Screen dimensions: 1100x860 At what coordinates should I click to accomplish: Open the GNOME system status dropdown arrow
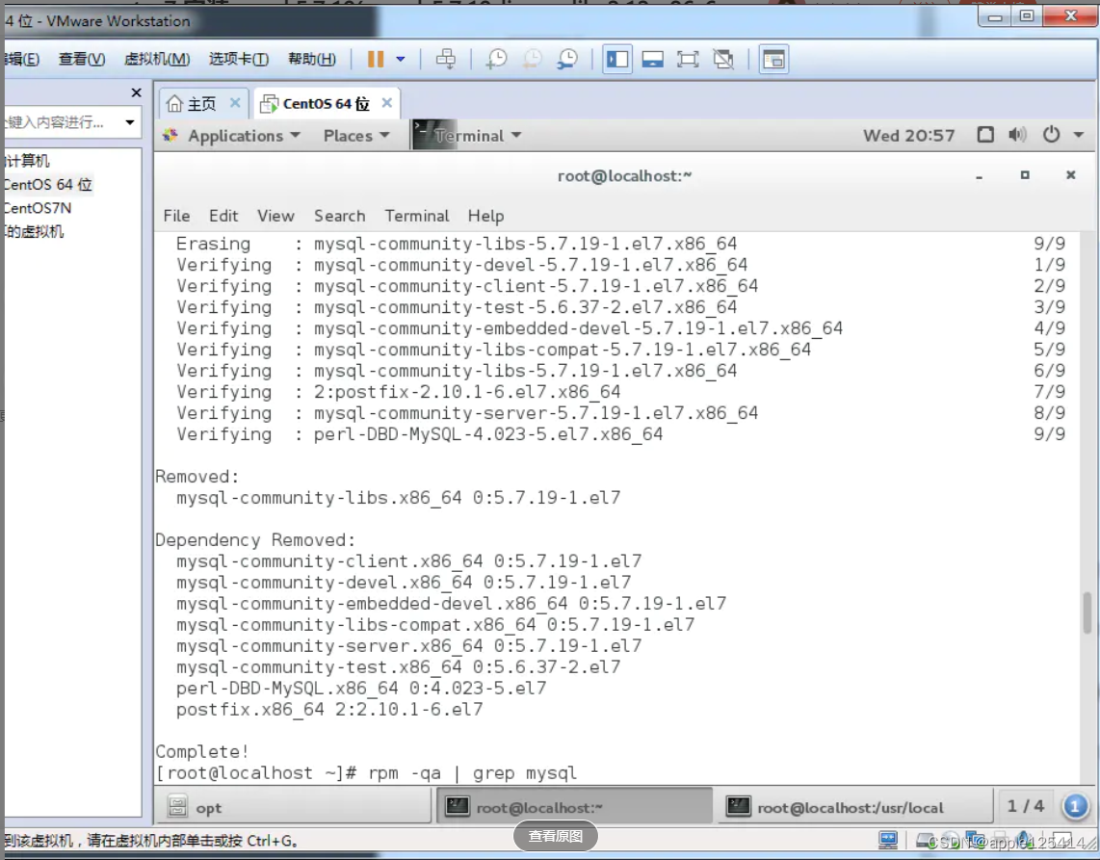click(x=1078, y=136)
